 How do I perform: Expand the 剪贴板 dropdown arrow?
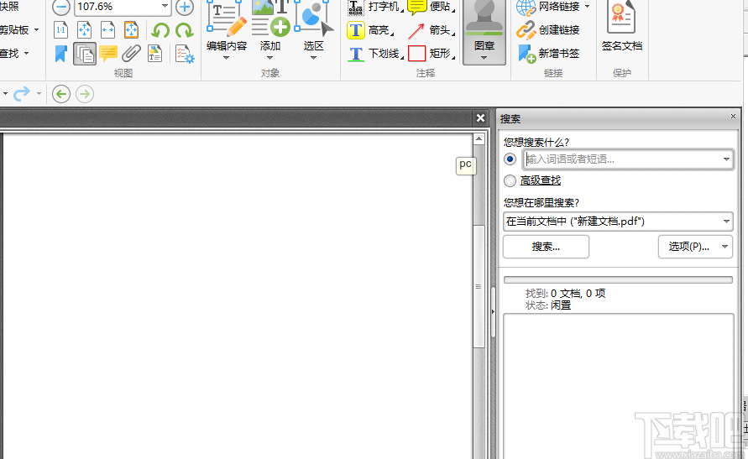point(36,30)
